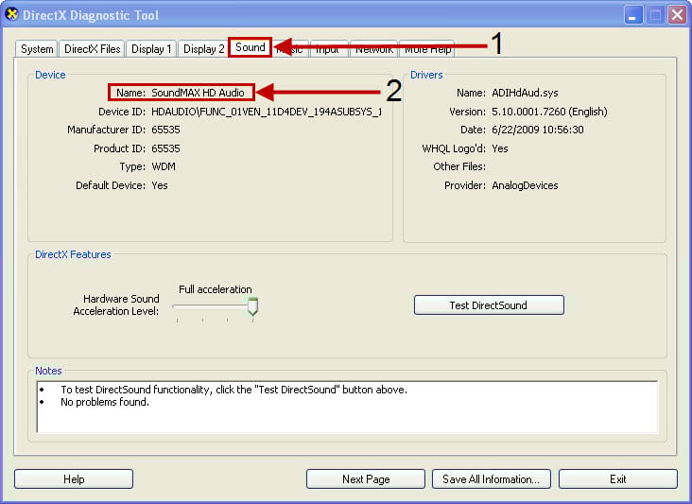Click driver version 5.10.0001.7260 (English)
692x504 pixels.
(x=549, y=112)
